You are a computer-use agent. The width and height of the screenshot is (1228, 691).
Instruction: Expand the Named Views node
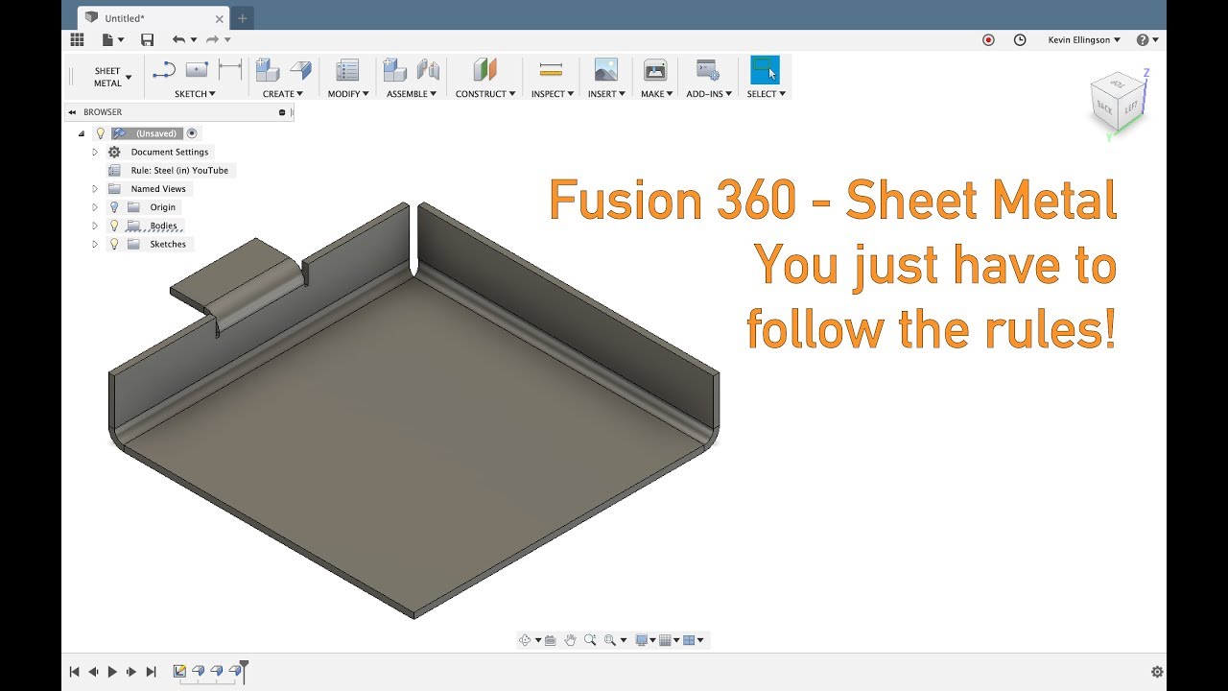pyautogui.click(x=95, y=189)
